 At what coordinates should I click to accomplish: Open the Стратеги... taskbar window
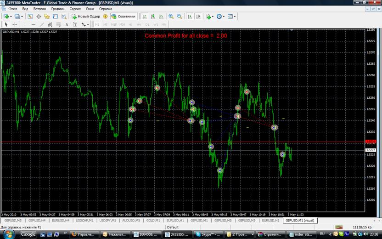[270, 234]
